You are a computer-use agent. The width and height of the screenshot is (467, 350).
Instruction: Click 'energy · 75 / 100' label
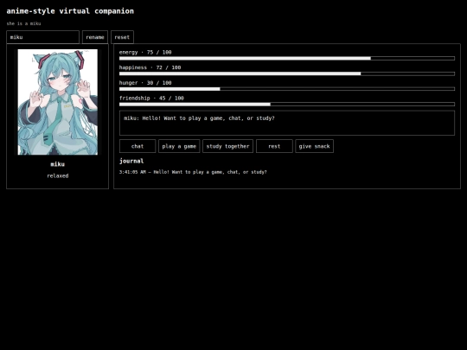click(145, 53)
